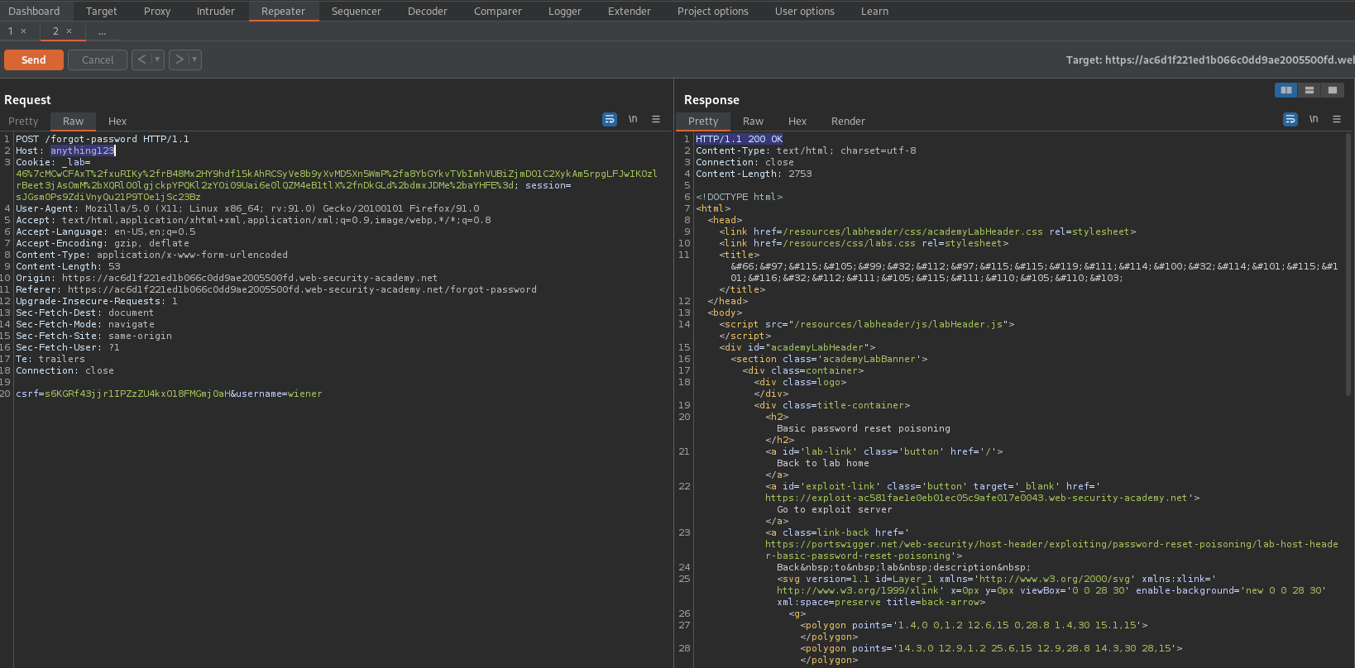1355x668 pixels.
Task: Open history forward dropdown arrow
Action: (x=194, y=60)
